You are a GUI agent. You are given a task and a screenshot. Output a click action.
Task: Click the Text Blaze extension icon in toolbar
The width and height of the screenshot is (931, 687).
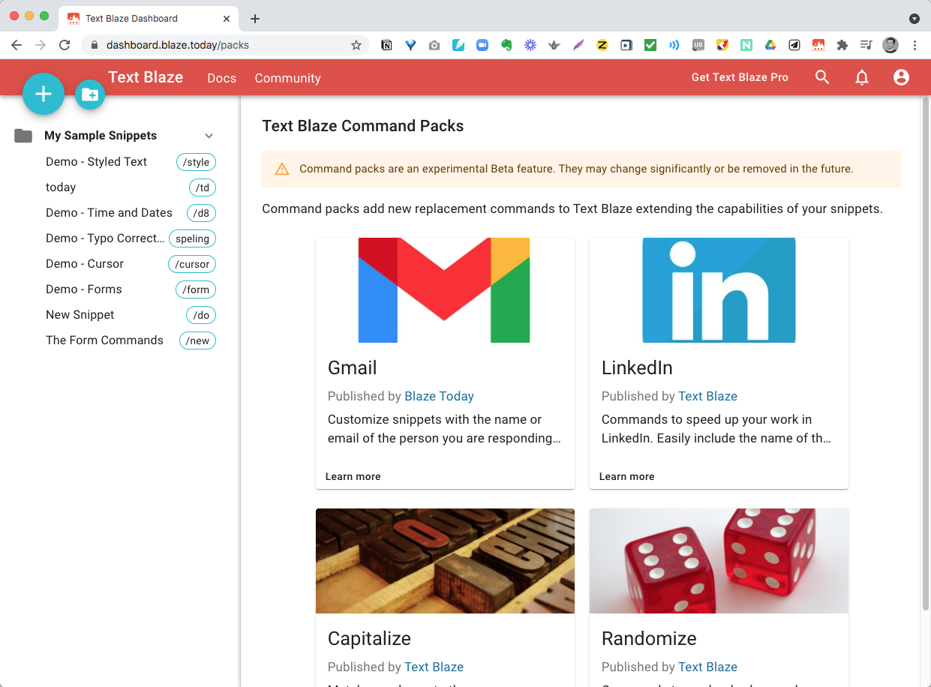pos(818,45)
